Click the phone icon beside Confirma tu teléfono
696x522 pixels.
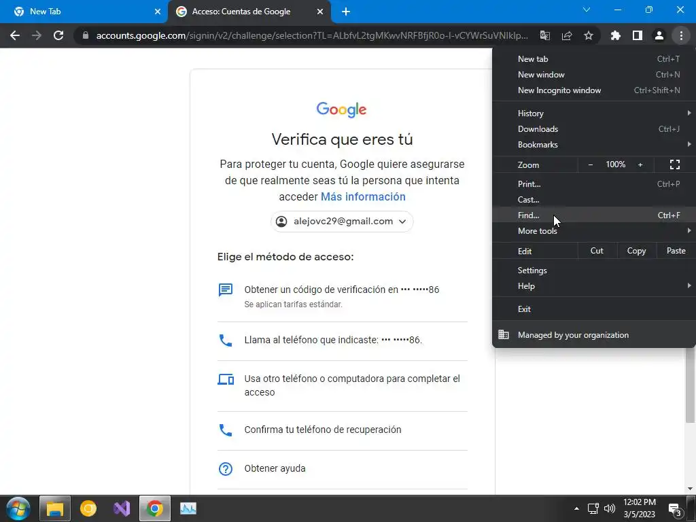coord(226,430)
